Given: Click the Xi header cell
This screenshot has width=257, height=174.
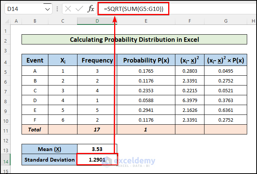Looking at the screenshot, I should tap(63, 60).
